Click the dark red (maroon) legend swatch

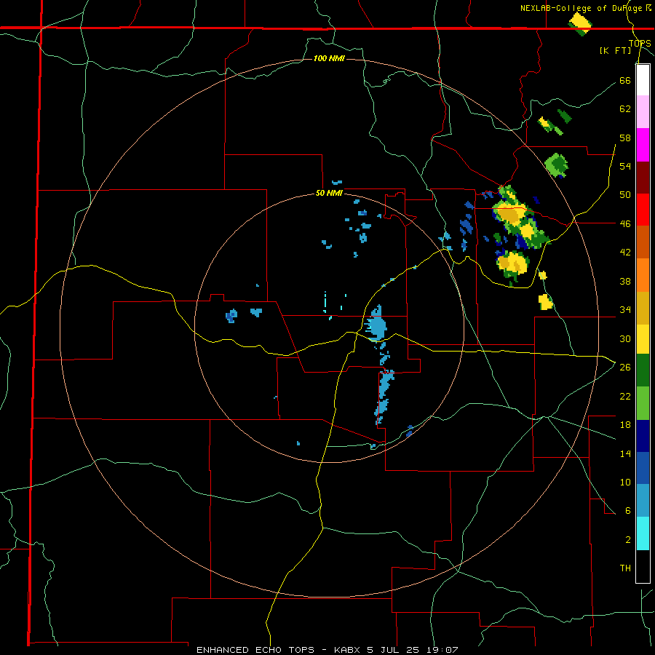coord(643,177)
